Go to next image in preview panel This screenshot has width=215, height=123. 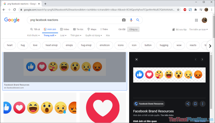coord(202,59)
